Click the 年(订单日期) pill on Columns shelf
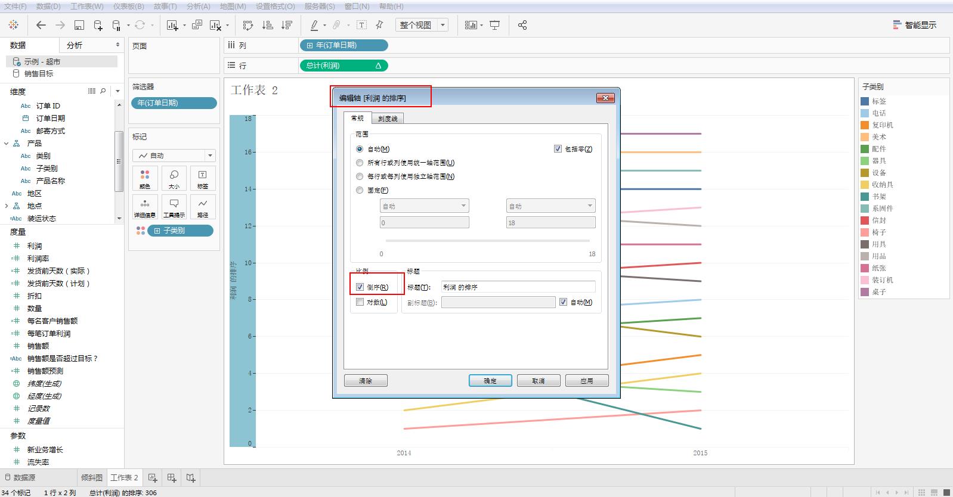The image size is (953, 497). 344,45
